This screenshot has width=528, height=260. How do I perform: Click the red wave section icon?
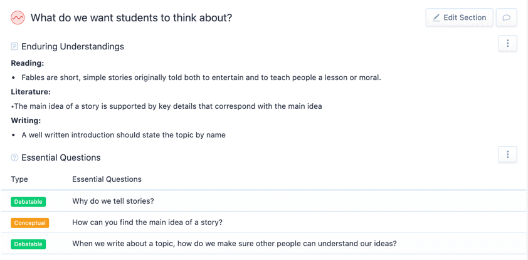click(x=18, y=18)
